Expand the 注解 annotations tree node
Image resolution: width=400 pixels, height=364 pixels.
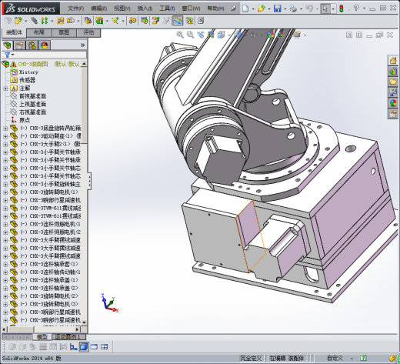[x=5, y=88]
